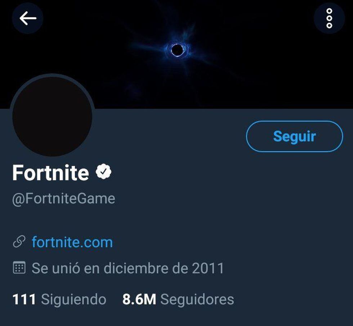The height and width of the screenshot is (326, 353).
Task: Go back using the arrow icon
Action: 28,18
